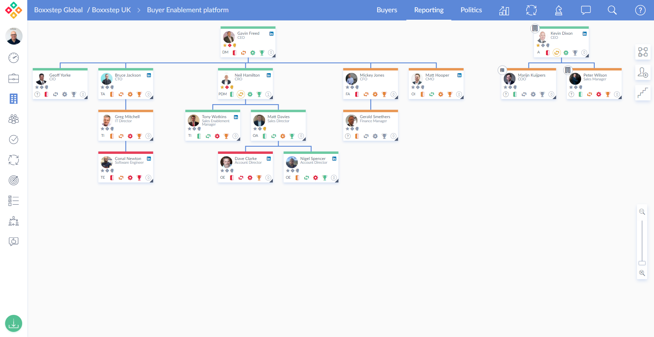654x337 pixels.
Task: Open the org chart layout icon
Action: point(643,52)
